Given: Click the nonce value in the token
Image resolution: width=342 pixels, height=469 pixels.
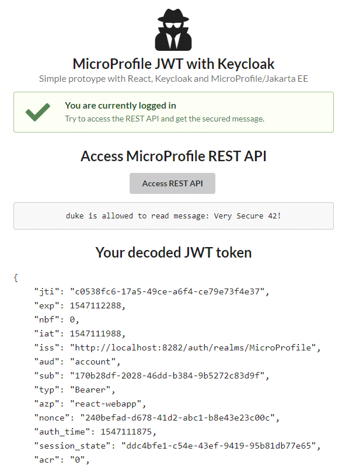Looking at the screenshot, I should [x=177, y=418].
